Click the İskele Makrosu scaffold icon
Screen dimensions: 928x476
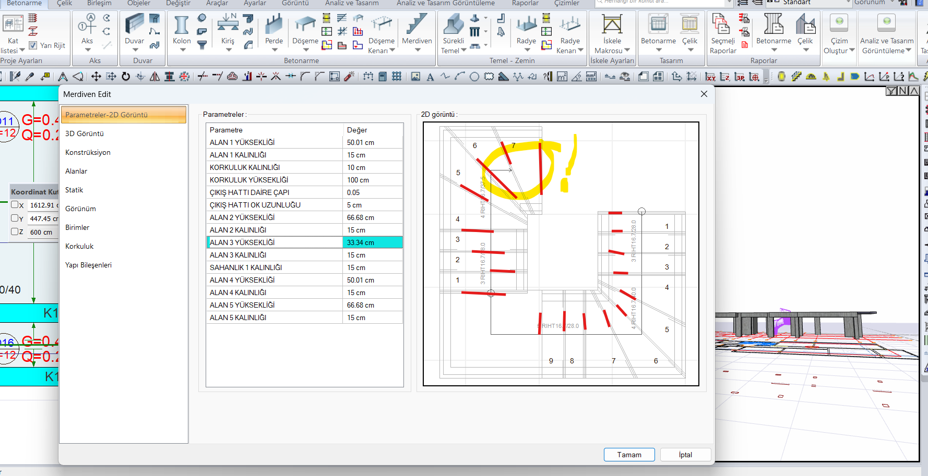pyautogui.click(x=612, y=24)
